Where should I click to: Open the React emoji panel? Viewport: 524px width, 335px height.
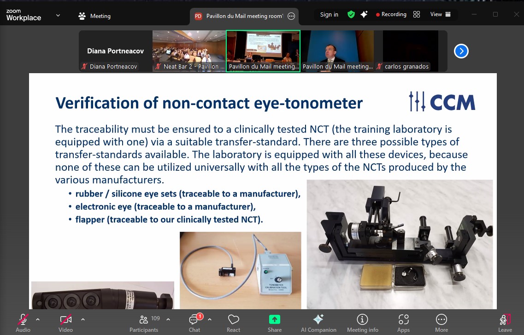233,323
